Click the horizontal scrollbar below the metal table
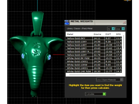The height and width of the screenshot is (104, 139). pos(92,75)
